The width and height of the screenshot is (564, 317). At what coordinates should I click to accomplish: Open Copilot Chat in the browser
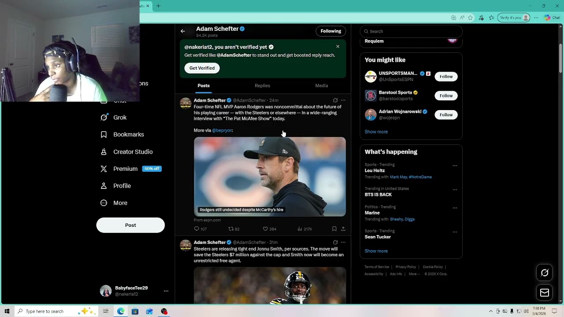pos(552,18)
